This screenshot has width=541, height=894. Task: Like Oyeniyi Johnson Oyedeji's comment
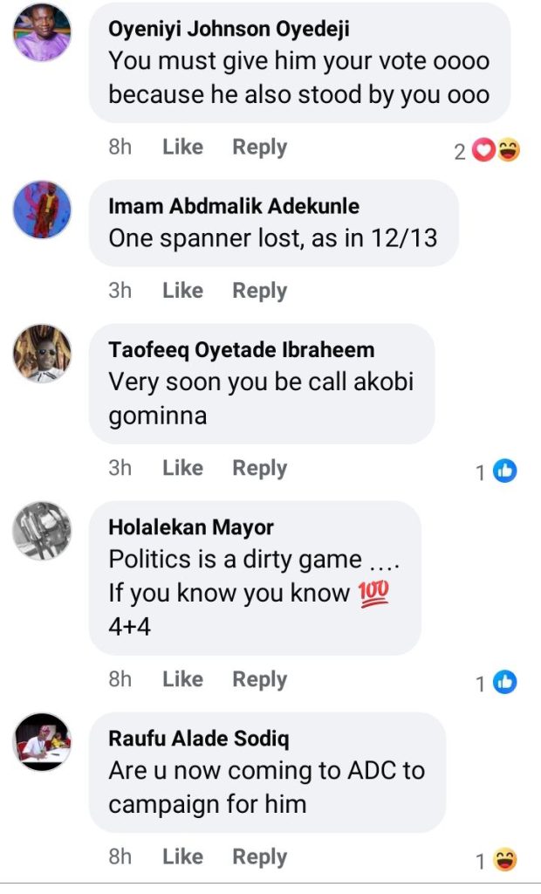point(182,148)
